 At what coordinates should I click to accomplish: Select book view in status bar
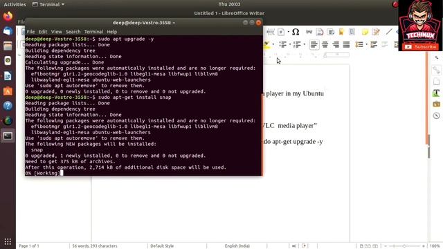375,246
